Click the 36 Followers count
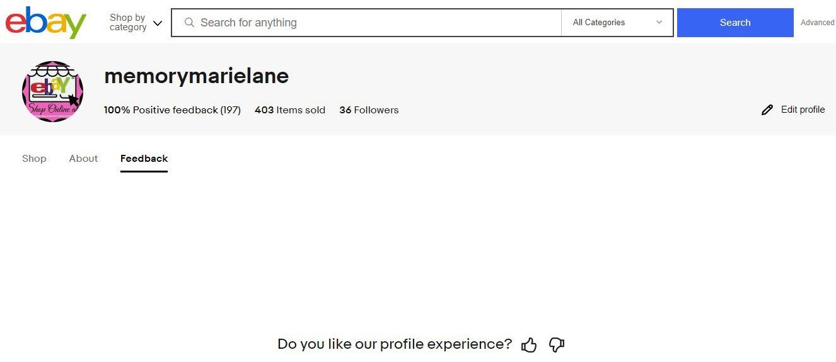This screenshot has height=362, width=836. (369, 110)
